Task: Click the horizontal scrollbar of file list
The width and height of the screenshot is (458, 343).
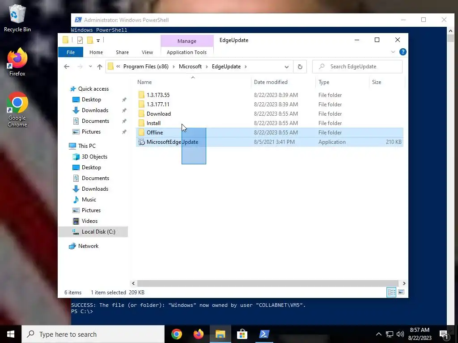Action: (x=268, y=283)
